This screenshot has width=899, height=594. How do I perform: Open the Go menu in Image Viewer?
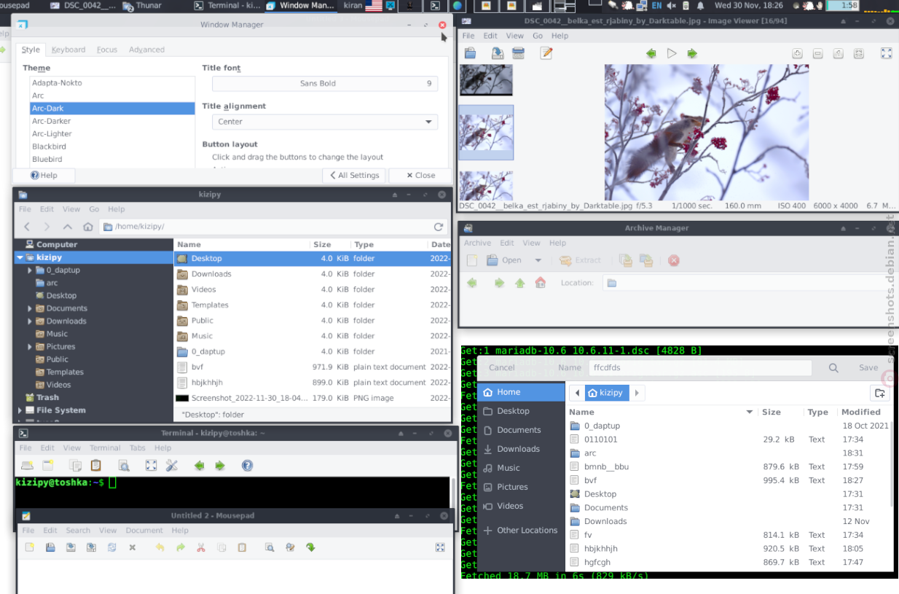tap(538, 36)
